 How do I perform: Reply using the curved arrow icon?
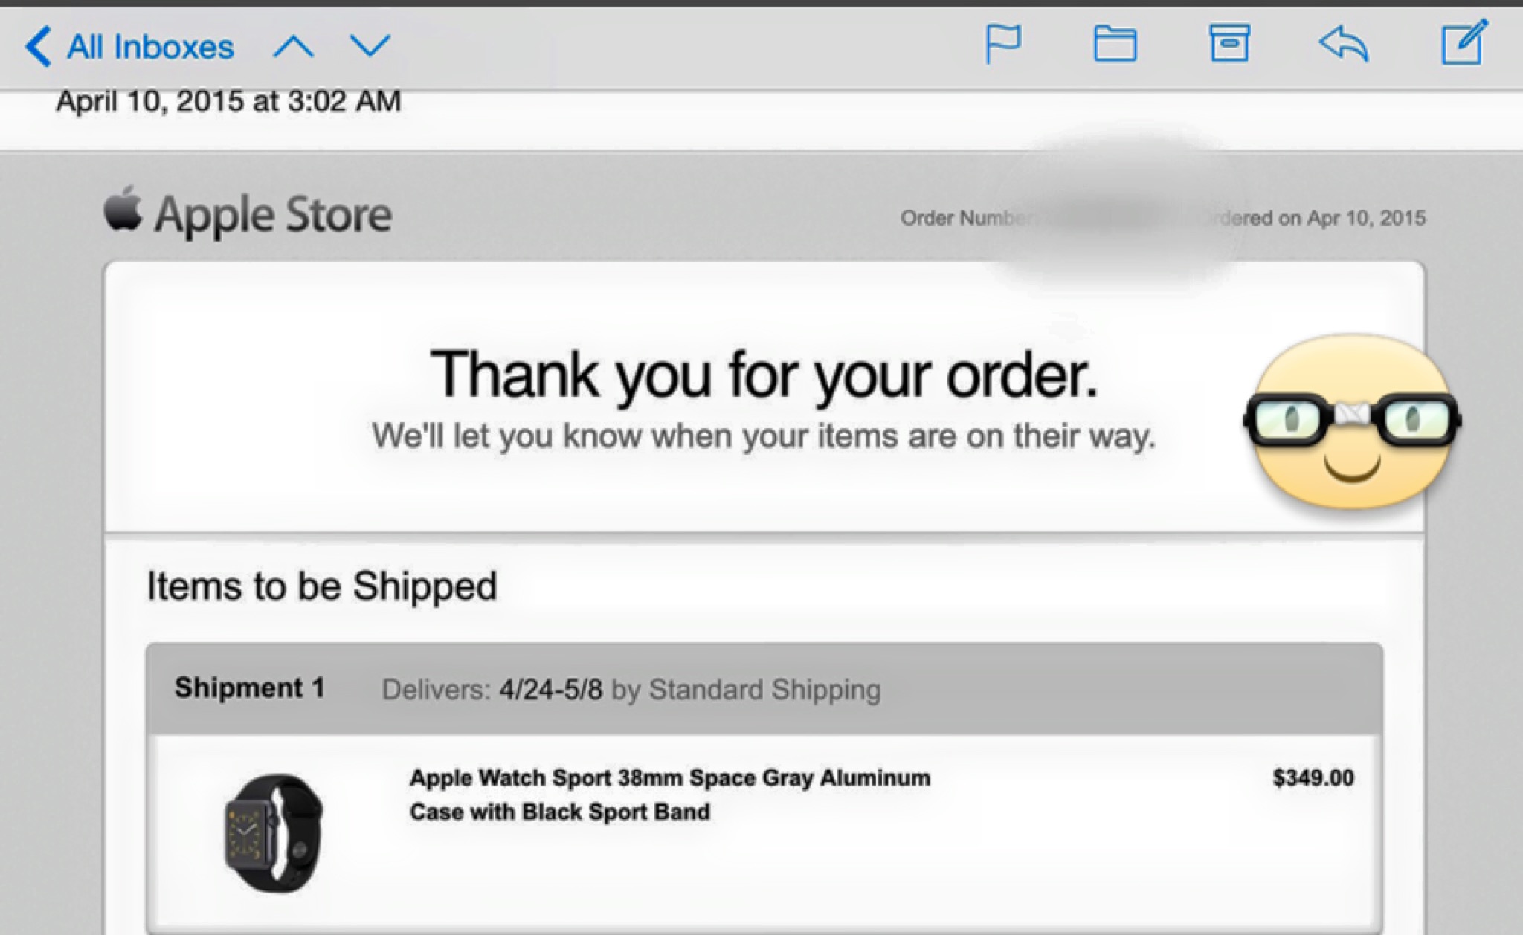(1344, 44)
